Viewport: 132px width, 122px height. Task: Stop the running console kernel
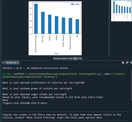(x=123, y=63)
